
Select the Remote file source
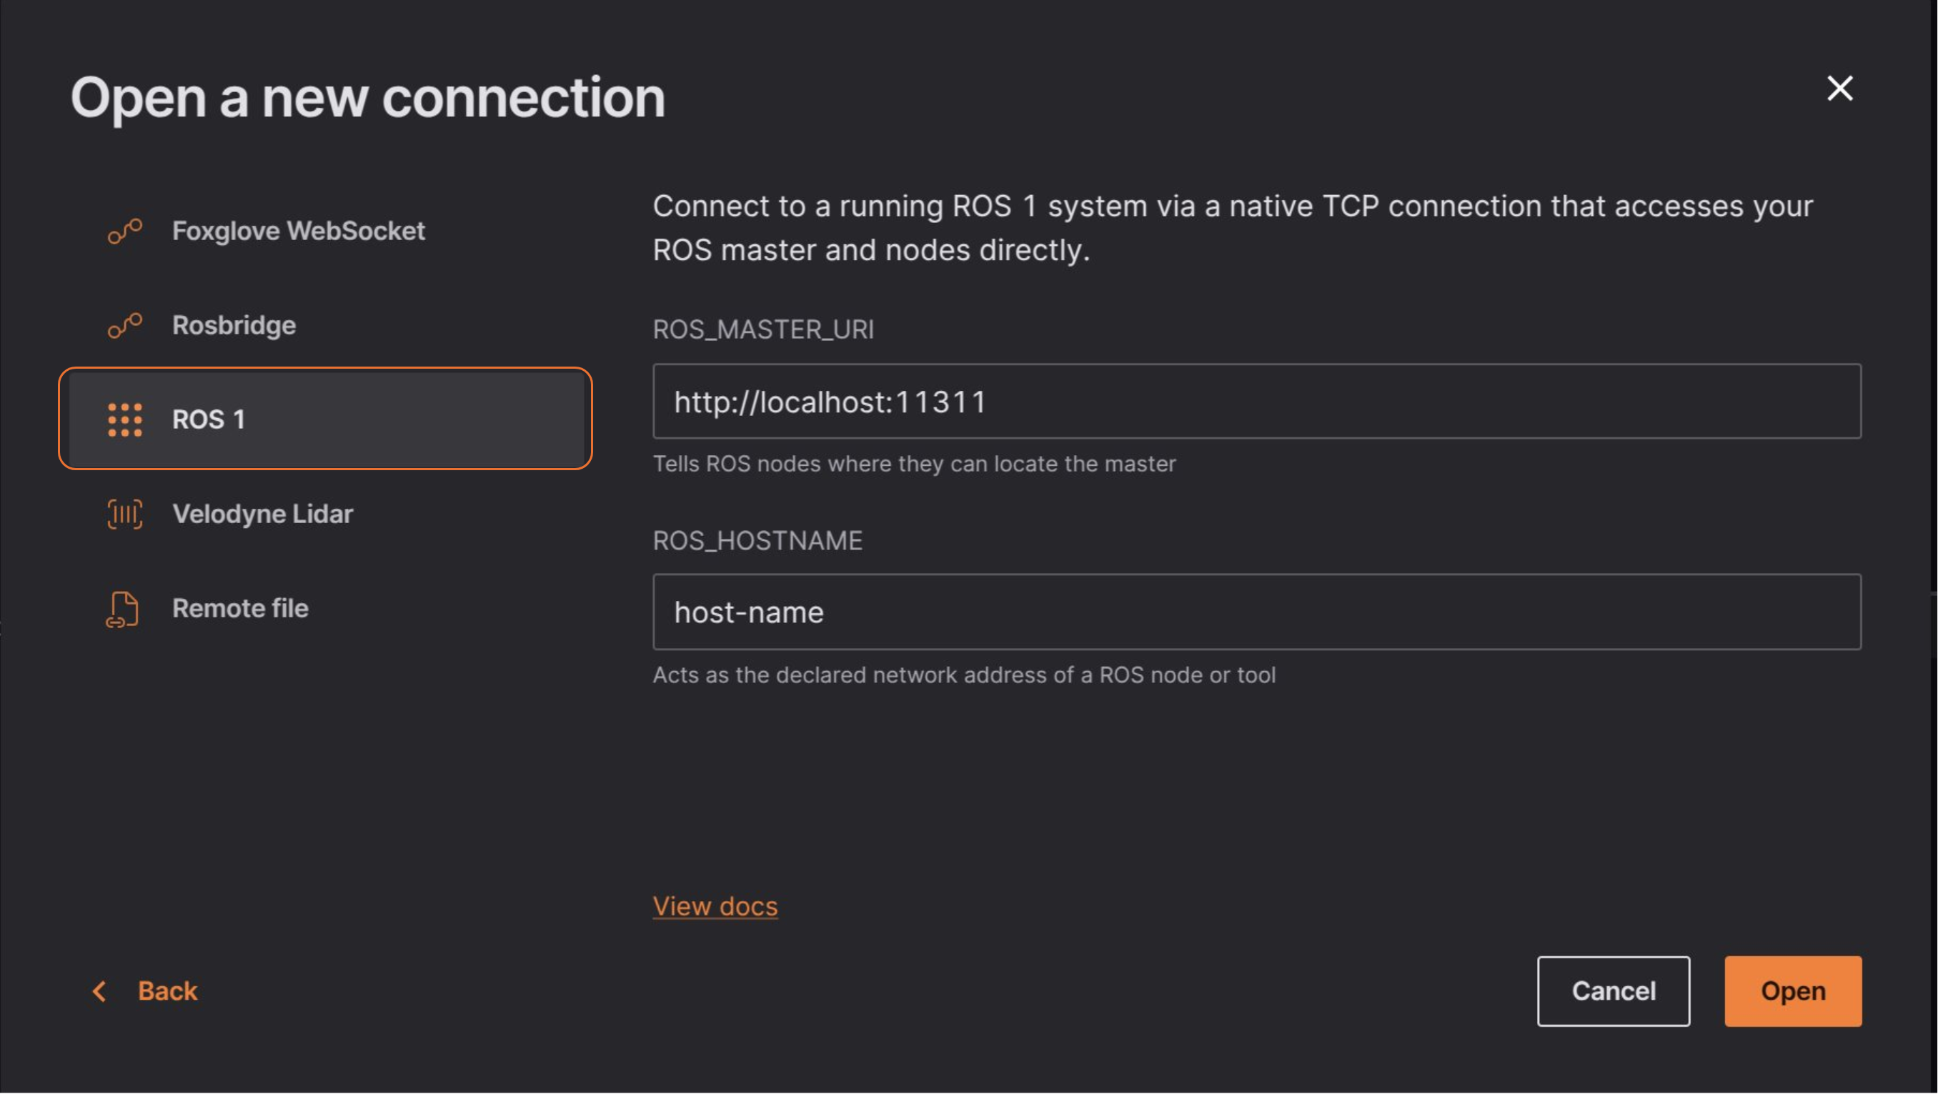pyautogui.click(x=325, y=609)
